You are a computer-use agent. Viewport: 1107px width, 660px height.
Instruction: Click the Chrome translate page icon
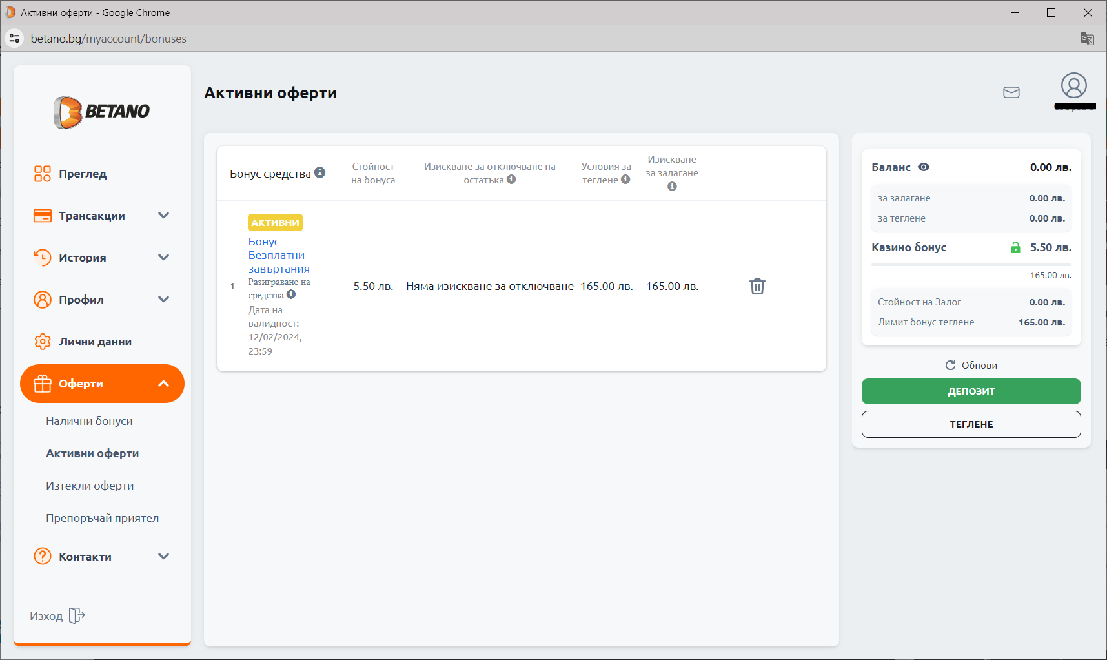click(x=1087, y=39)
